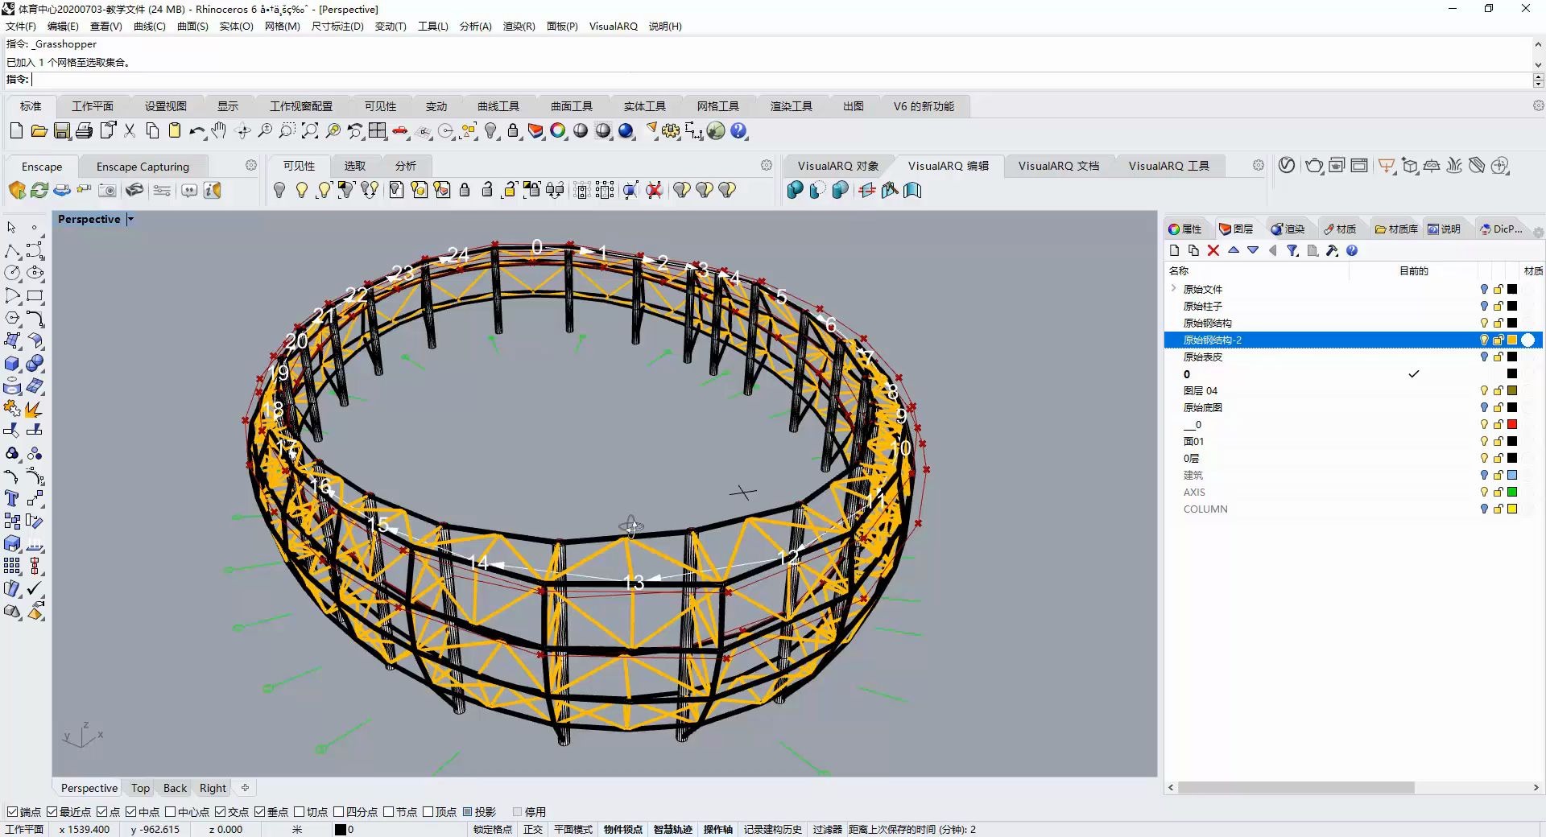1546x837 pixels.
Task: Click the layer filter funnel icon
Action: coord(1292,251)
